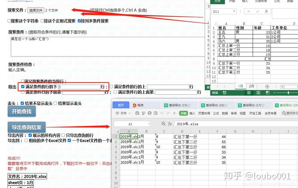Open the Excel Name Box dropdown D11
298x188 pixels.
(234, 11)
